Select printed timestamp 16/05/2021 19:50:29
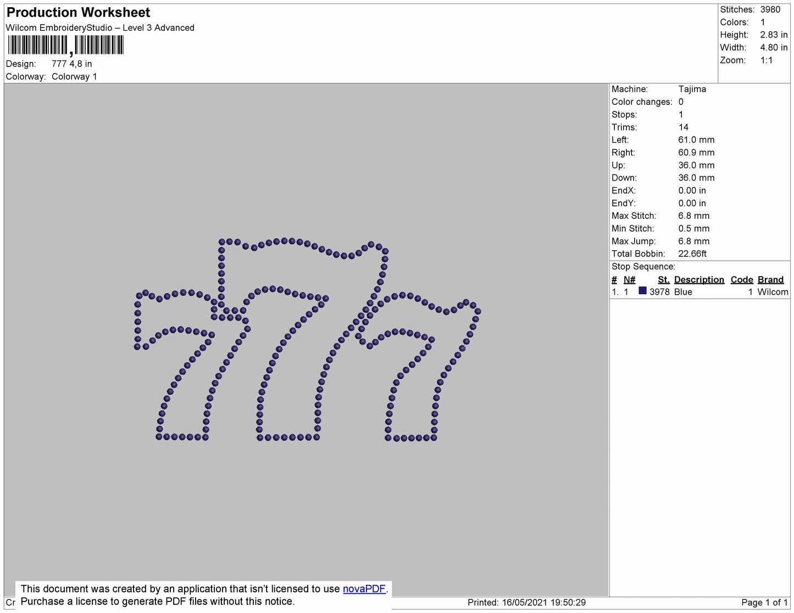The height and width of the screenshot is (613, 794). 543,603
